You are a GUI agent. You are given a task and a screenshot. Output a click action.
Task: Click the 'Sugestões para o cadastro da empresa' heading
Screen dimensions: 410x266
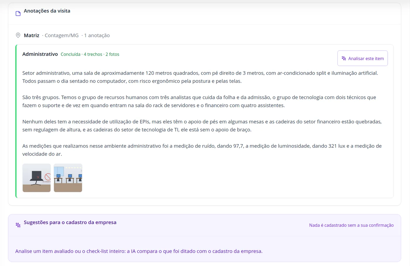click(70, 222)
